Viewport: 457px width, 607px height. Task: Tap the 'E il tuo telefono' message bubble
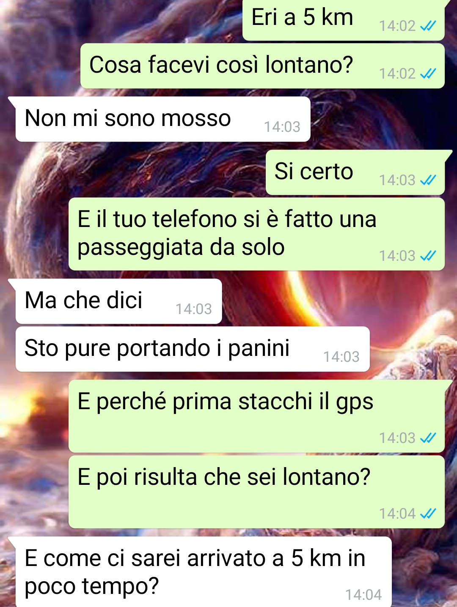[x=256, y=234]
